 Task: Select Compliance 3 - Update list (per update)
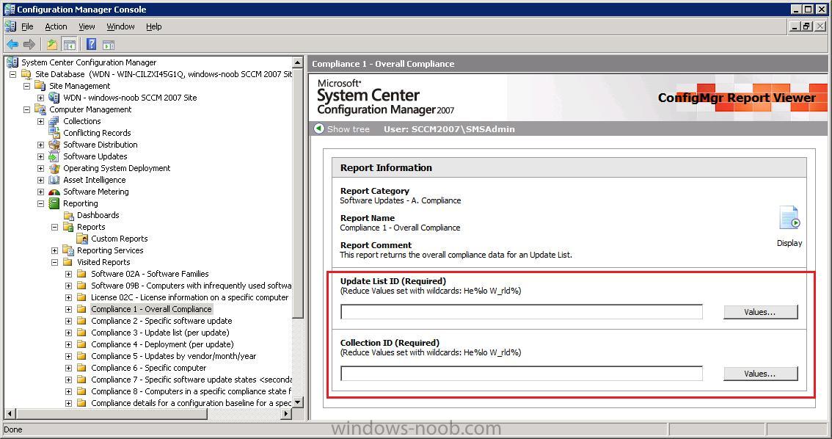[x=160, y=333]
